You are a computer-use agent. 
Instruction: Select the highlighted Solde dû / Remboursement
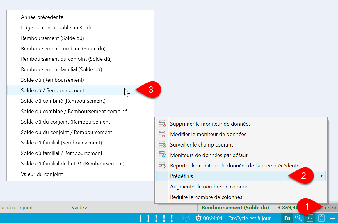pyautogui.click(x=81, y=90)
